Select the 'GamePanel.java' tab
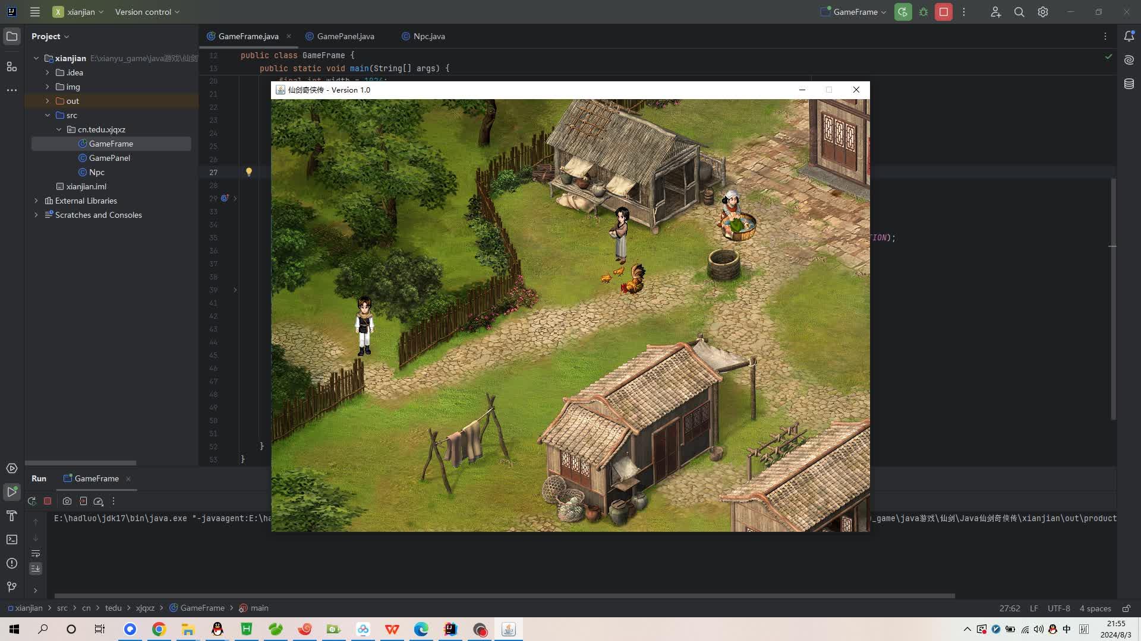 [346, 35]
